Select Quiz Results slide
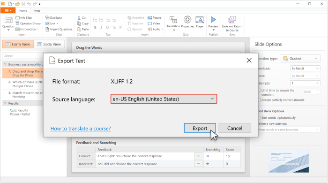The width and height of the screenshot is (328, 183). click(x=20, y=112)
